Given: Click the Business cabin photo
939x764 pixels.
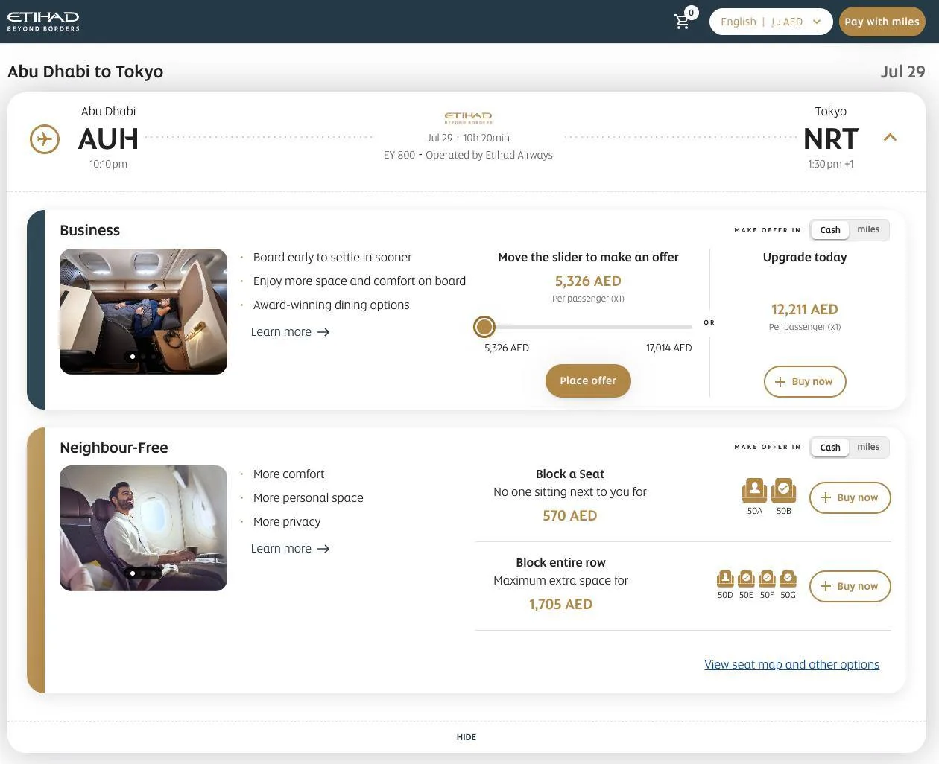Looking at the screenshot, I should point(143,311).
